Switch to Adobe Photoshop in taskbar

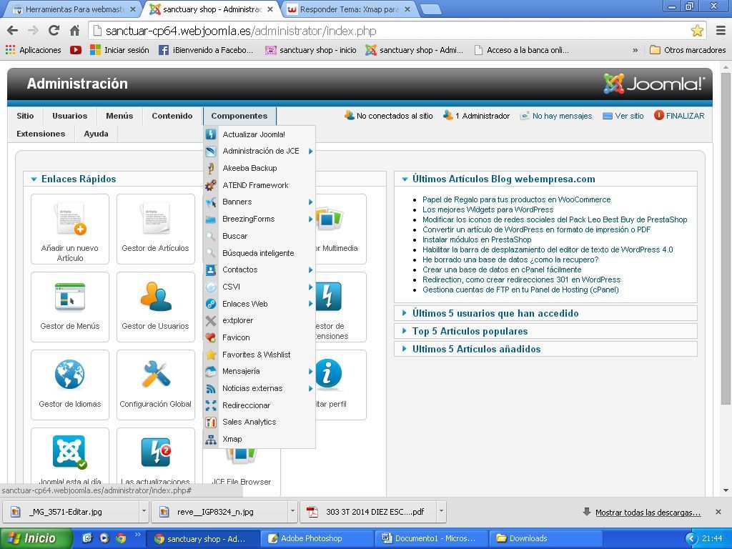(x=317, y=538)
